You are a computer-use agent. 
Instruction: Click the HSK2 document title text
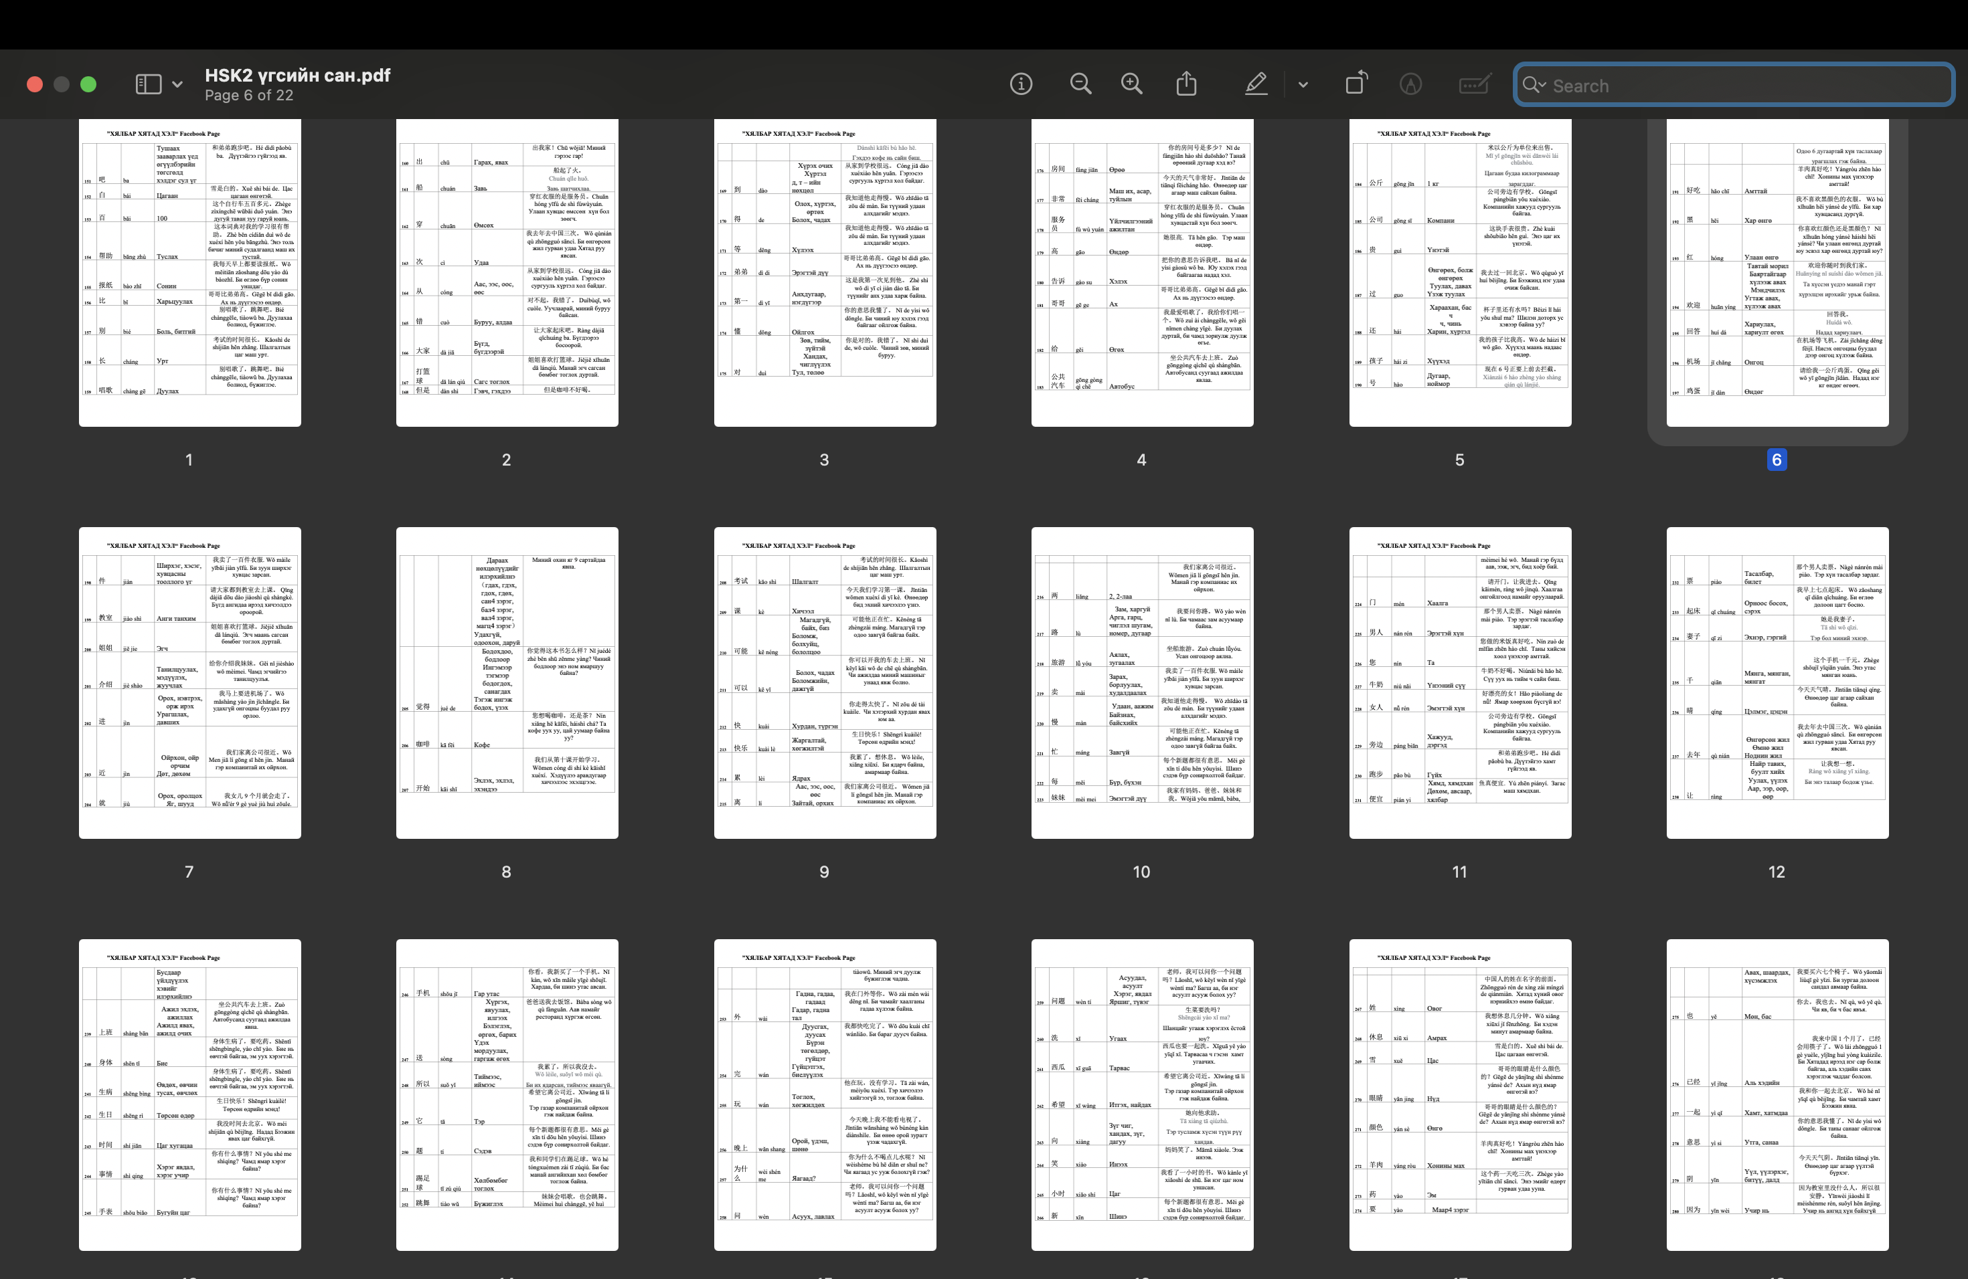pyautogui.click(x=298, y=75)
